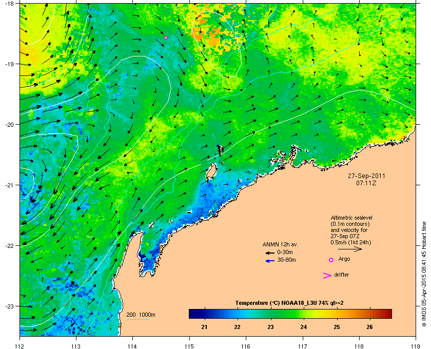Screen dimensions: 431x349
Task: Click the colorbar tick label '24'
Action: 303,327
